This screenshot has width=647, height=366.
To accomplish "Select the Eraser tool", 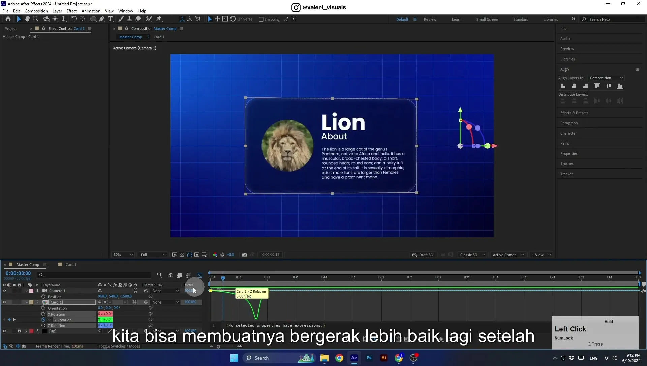I will coord(138,19).
